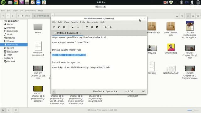201x113 pixels.
Task: Click the Downloads path bar button
Action: (x=41, y=16)
